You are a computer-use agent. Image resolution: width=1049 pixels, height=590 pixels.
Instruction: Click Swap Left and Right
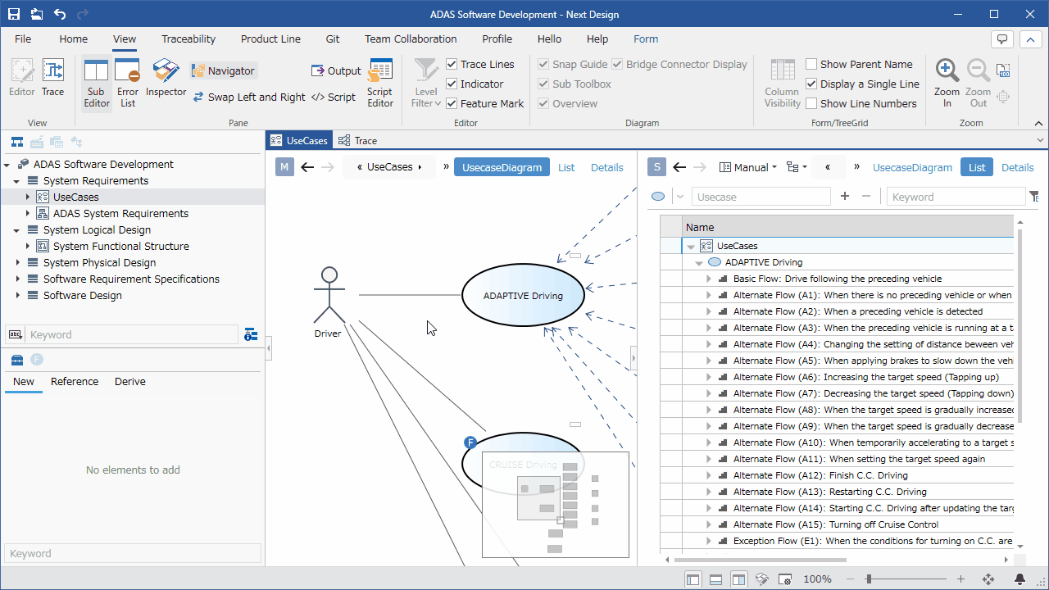pos(249,97)
